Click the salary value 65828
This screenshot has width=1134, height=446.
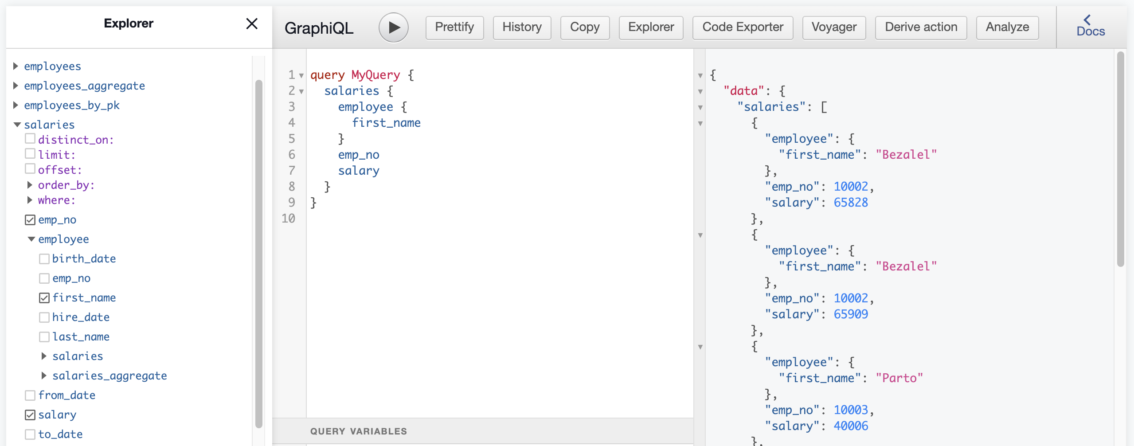point(851,203)
